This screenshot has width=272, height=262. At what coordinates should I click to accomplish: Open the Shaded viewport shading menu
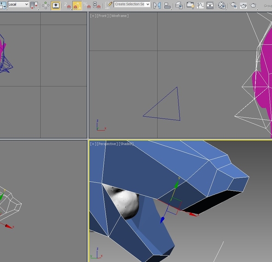126,144
